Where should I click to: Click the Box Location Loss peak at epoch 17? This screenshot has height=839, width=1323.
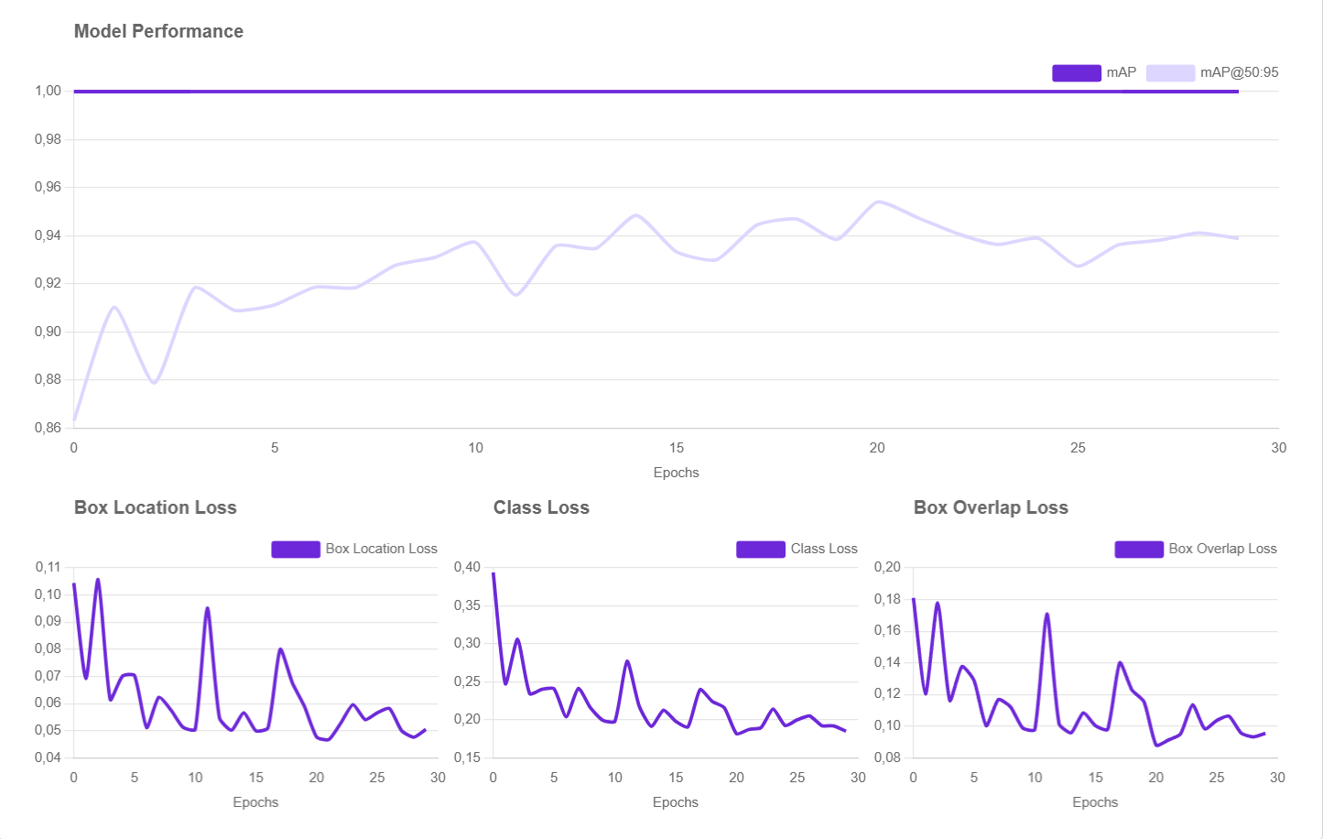pos(280,649)
